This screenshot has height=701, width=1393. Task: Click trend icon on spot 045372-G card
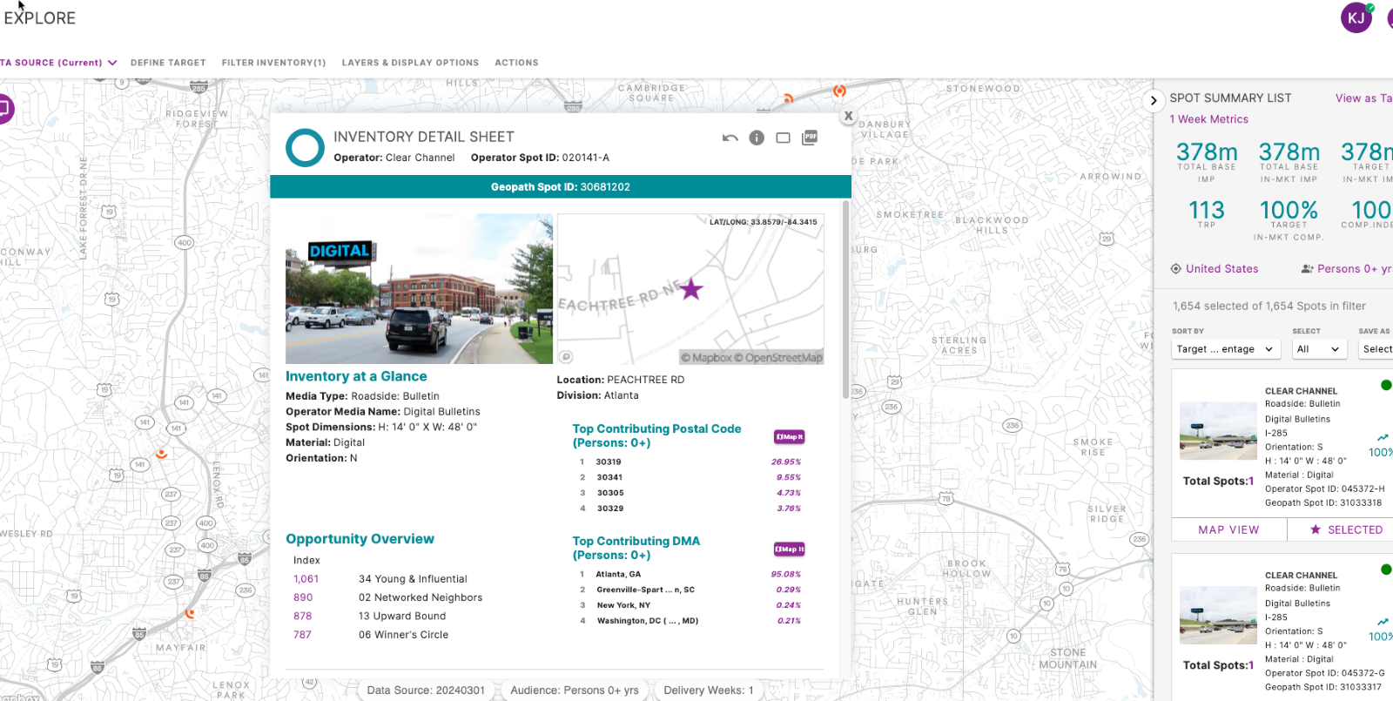coord(1383,622)
